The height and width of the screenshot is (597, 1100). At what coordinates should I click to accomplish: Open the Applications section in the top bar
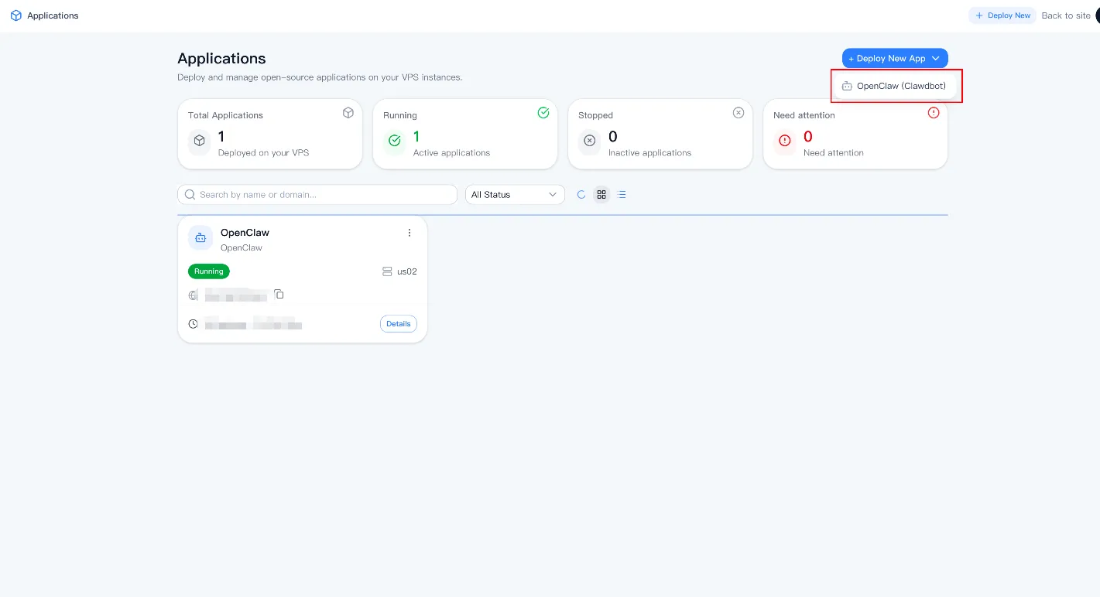[53, 15]
